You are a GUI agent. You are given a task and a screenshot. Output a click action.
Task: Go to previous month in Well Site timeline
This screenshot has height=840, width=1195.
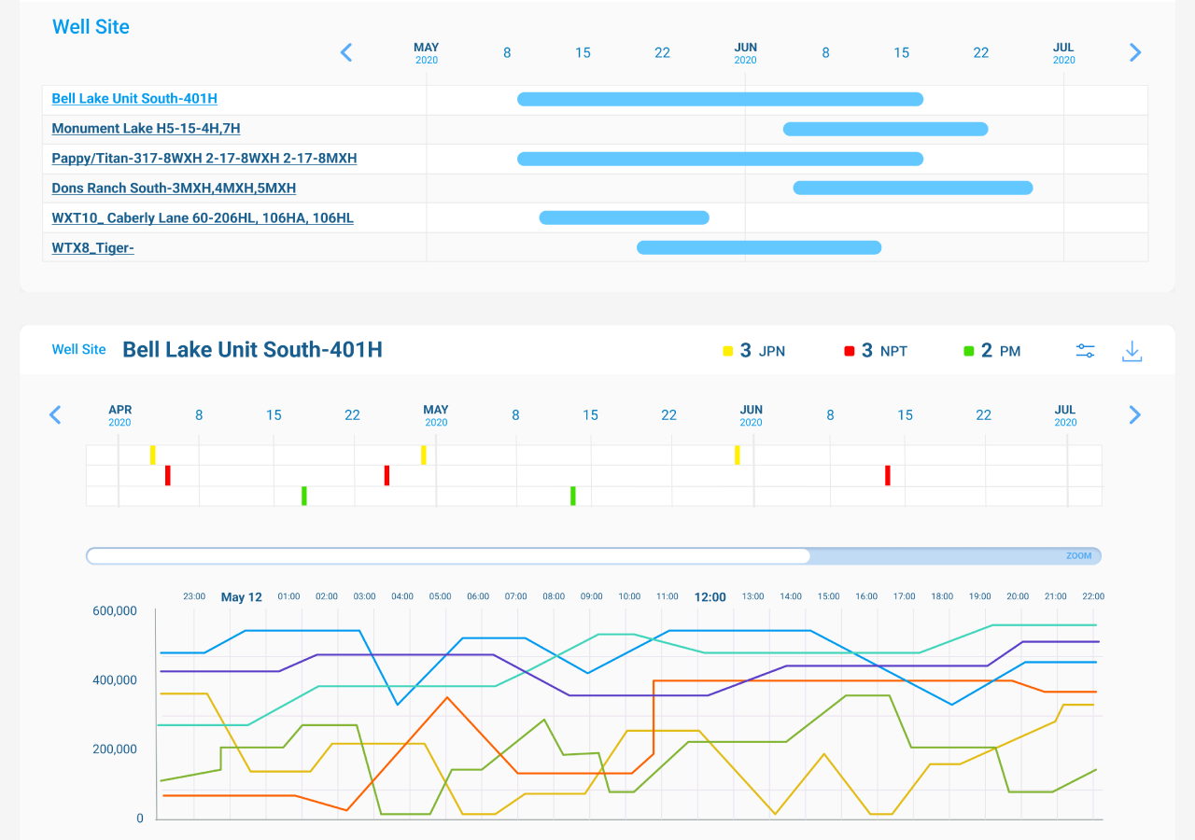click(346, 52)
